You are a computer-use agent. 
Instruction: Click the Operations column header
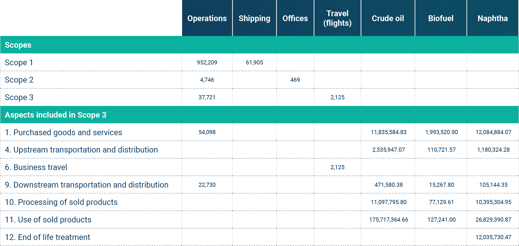[x=207, y=18]
